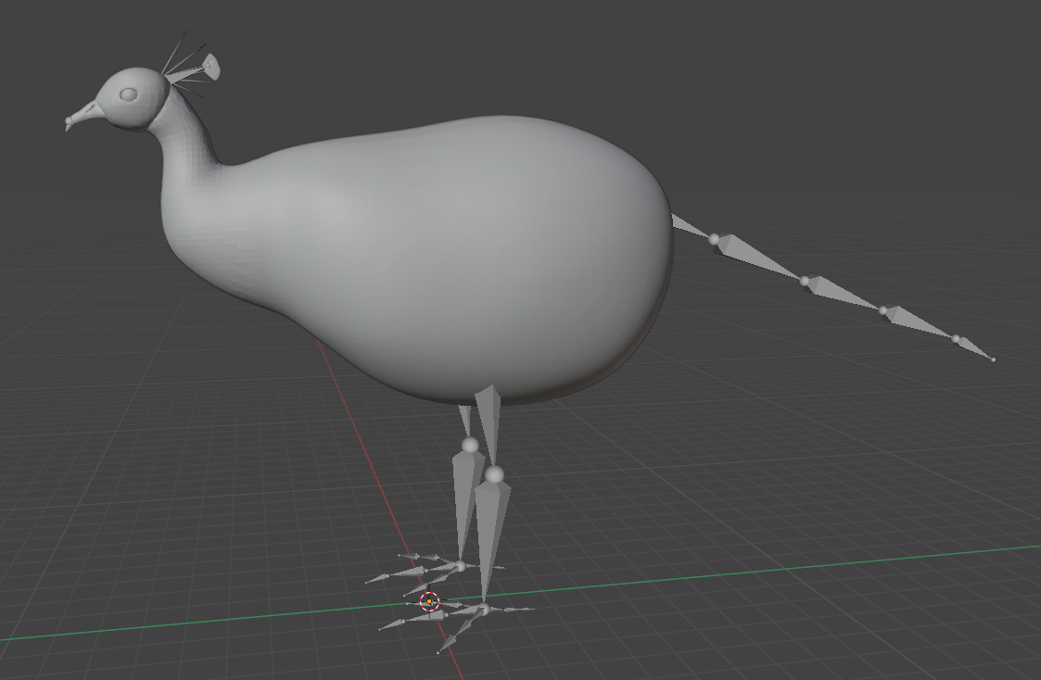Select the rear foot's outermost left toe bone
1041x680 pixels.
[382, 578]
